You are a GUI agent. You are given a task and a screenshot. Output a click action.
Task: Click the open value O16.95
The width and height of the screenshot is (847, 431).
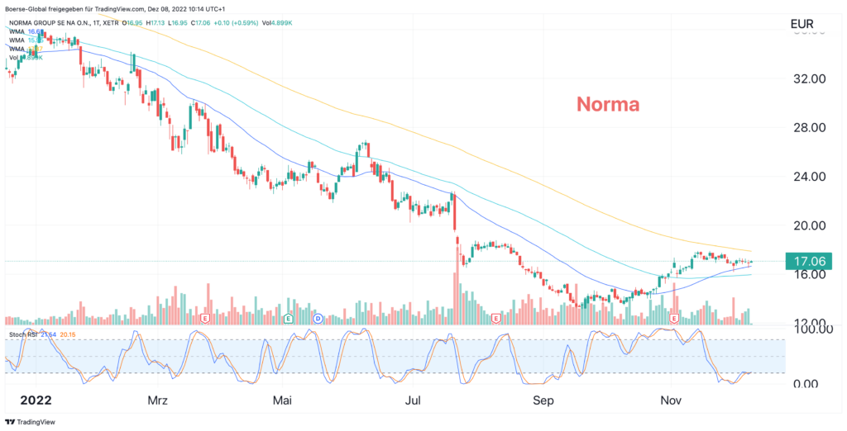coord(132,23)
